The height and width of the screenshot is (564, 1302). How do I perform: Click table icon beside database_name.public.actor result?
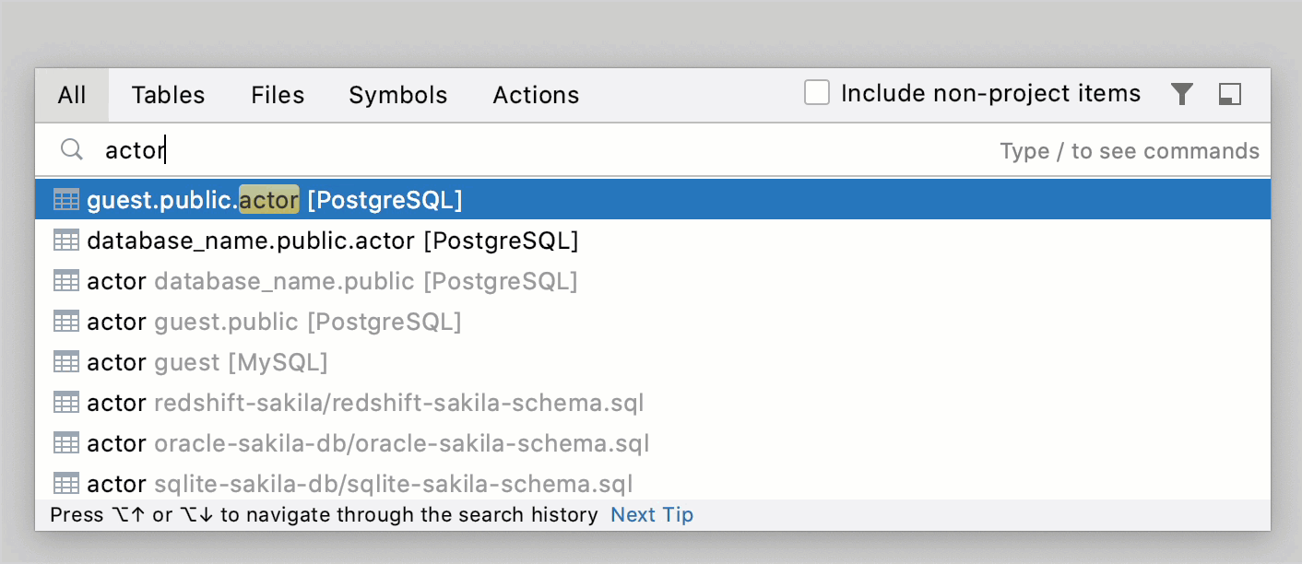66,241
